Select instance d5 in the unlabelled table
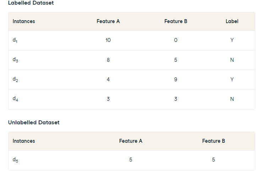The height and width of the screenshot is (174, 267). [15, 160]
